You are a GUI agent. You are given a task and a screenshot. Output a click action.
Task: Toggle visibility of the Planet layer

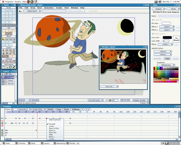(3, 81)
